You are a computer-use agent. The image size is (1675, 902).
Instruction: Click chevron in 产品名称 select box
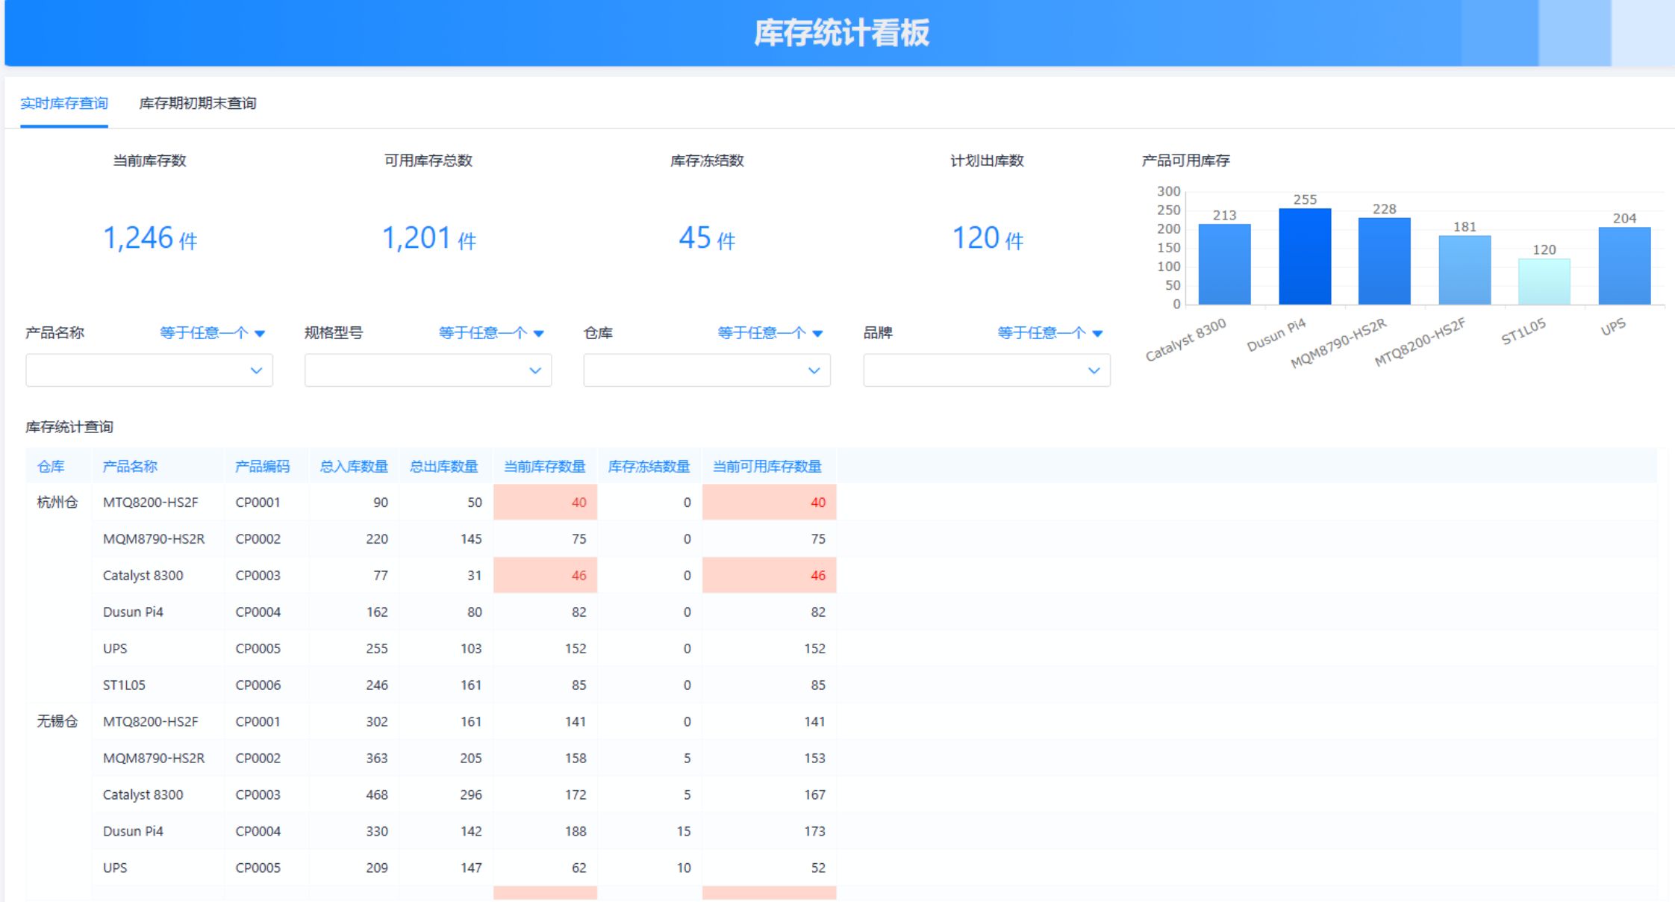pyautogui.click(x=256, y=370)
